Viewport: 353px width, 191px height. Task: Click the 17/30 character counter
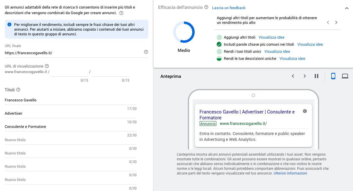point(132,109)
